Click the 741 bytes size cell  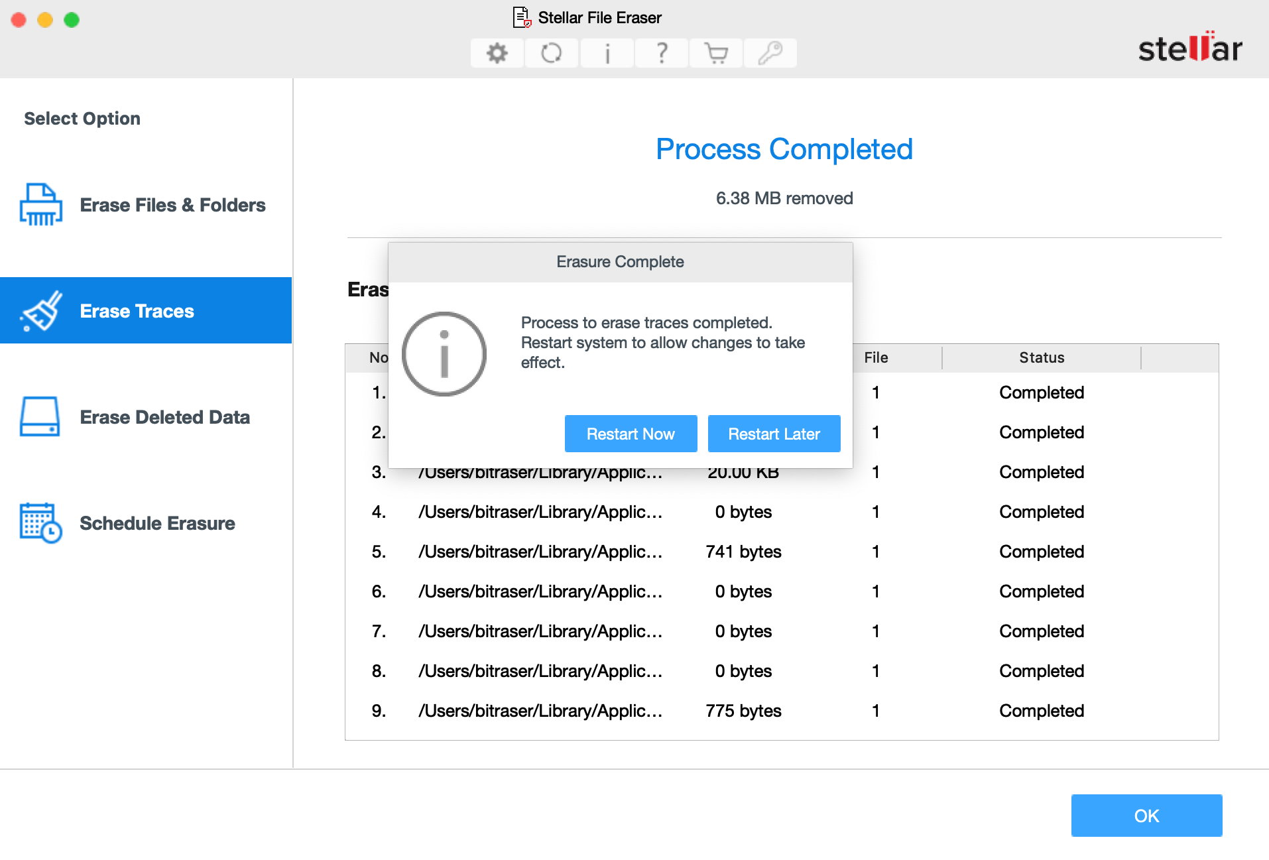[x=743, y=552]
